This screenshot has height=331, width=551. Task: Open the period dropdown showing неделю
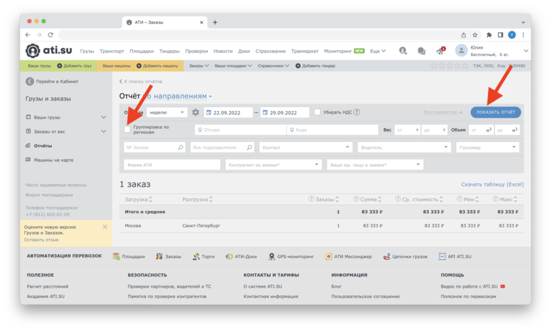[x=167, y=112]
